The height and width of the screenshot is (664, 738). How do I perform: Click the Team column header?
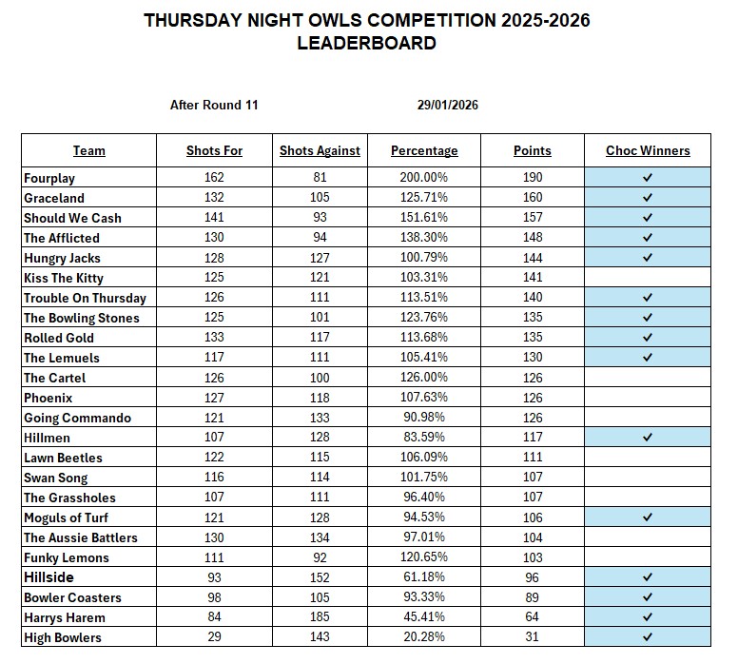[89, 150]
